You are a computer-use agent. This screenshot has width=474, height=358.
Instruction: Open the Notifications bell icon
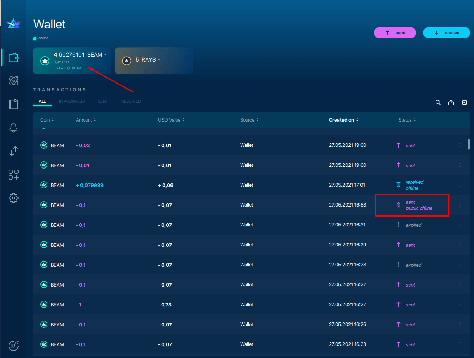(14, 128)
